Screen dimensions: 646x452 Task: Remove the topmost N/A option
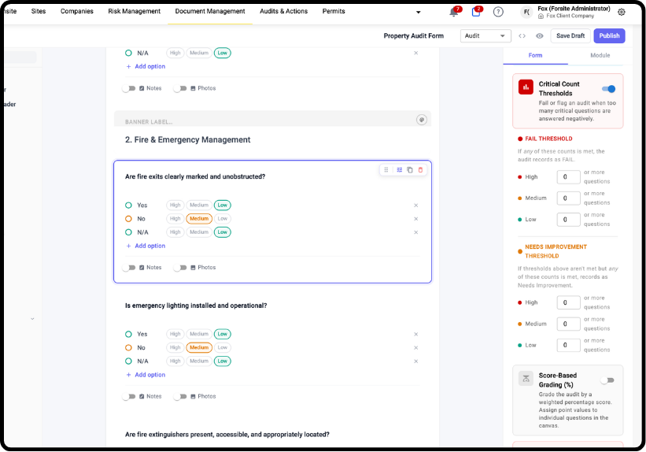tap(415, 53)
